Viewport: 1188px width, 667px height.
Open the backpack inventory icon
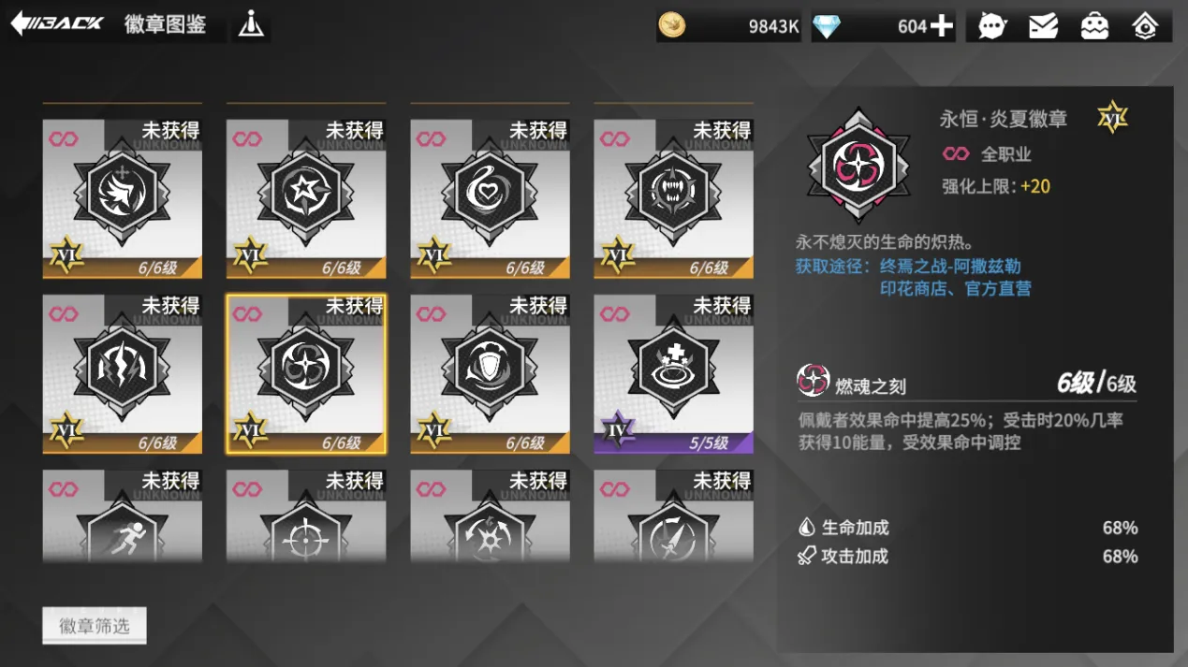click(1094, 26)
